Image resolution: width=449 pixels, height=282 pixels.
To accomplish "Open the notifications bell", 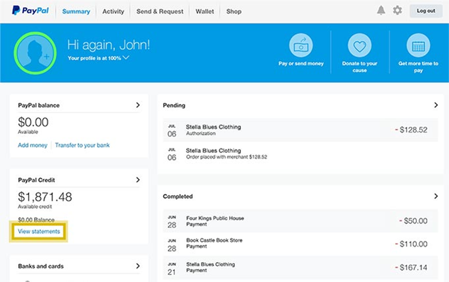I will point(381,11).
